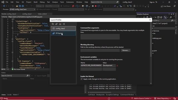The image size is (178, 100).
Task: Open the Git menu
Action: [23, 2]
